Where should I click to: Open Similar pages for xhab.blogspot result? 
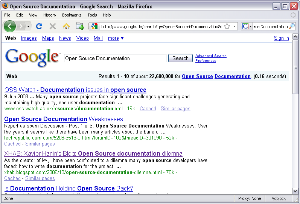[x=40, y=178]
